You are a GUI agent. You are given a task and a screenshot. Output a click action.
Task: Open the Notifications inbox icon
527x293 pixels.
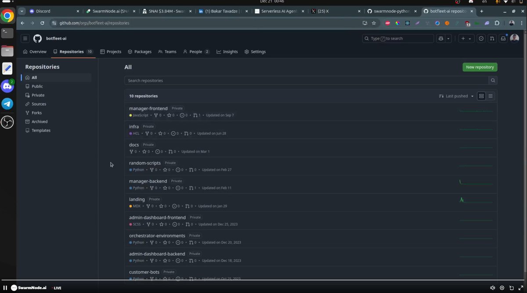(x=503, y=39)
